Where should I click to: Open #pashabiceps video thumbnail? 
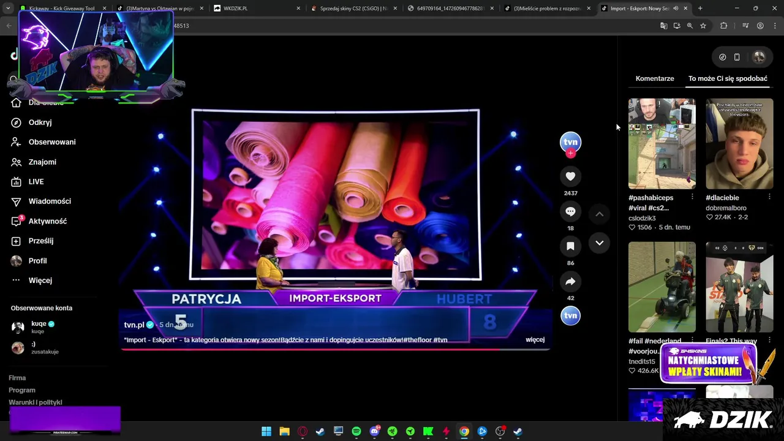pos(662,144)
